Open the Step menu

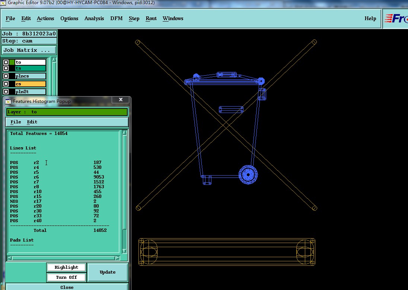(x=134, y=19)
